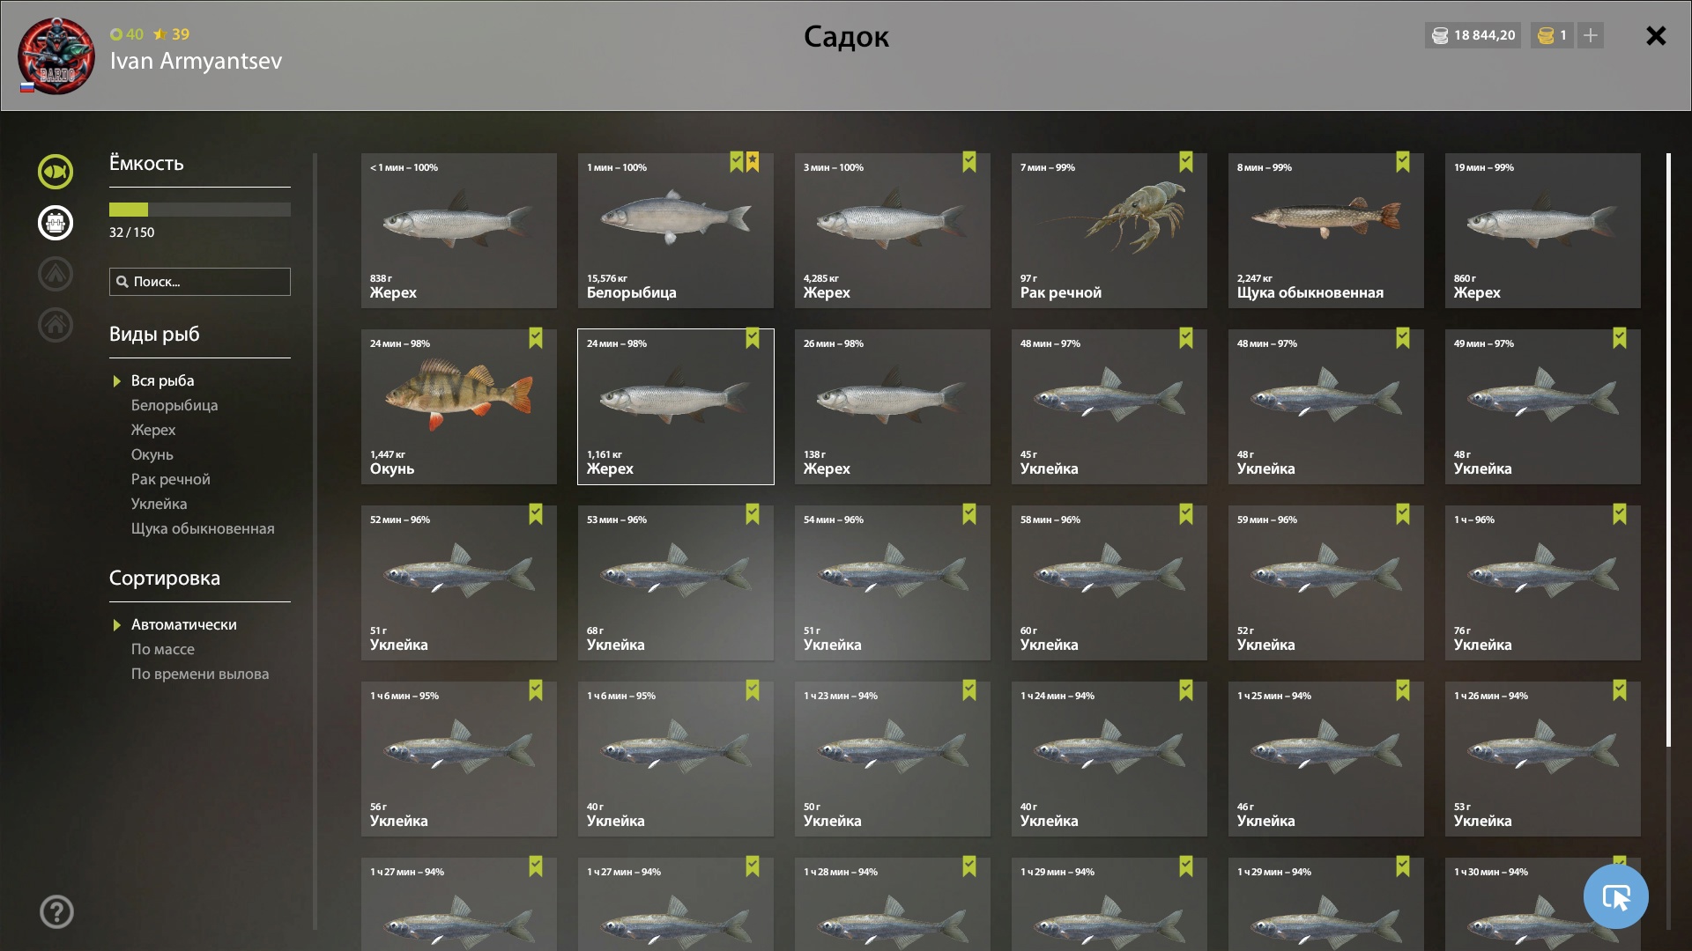
Task: Toggle the bookmark on Рак речной card
Action: [1186, 162]
